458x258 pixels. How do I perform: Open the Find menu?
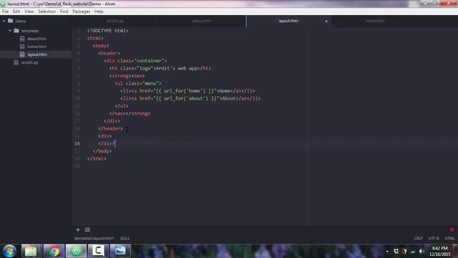point(64,11)
